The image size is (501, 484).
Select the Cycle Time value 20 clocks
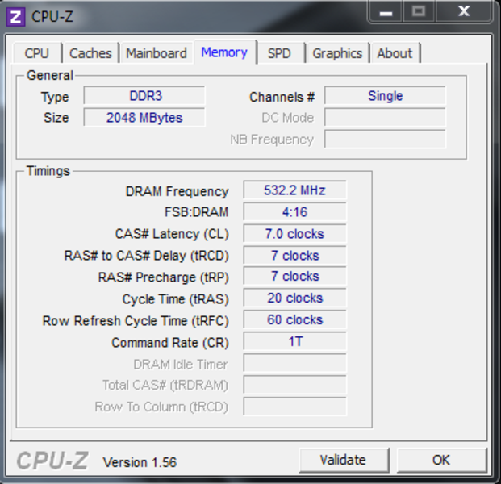click(294, 298)
